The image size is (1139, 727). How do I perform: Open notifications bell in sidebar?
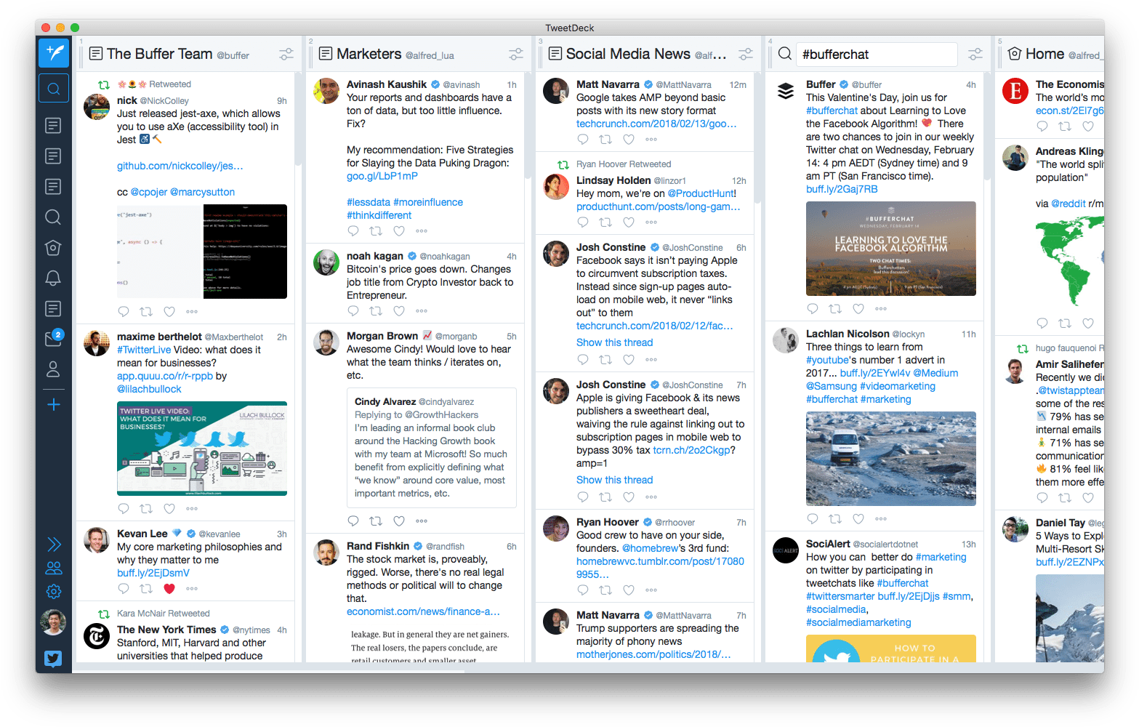53,278
